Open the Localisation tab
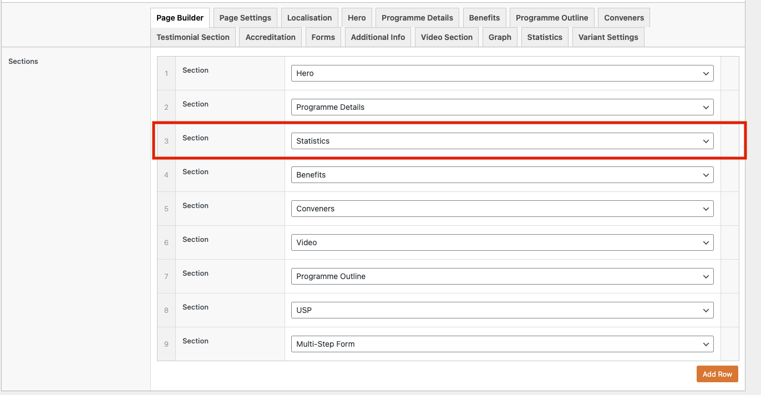The width and height of the screenshot is (761, 395). tap(310, 18)
